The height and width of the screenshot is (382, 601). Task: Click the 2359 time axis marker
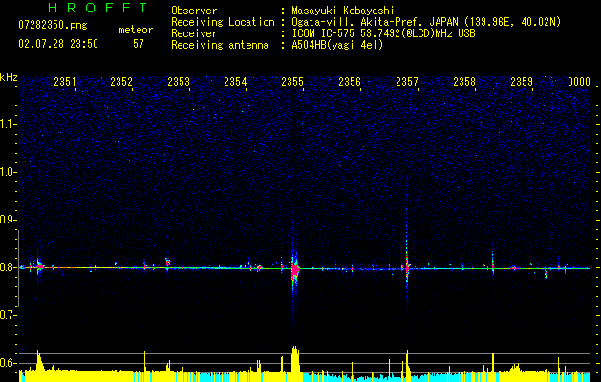coord(522,82)
